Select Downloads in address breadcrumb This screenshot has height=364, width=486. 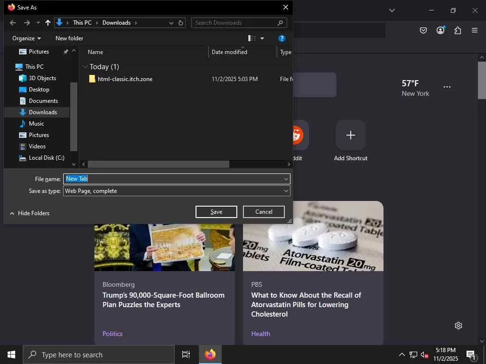coord(117,23)
